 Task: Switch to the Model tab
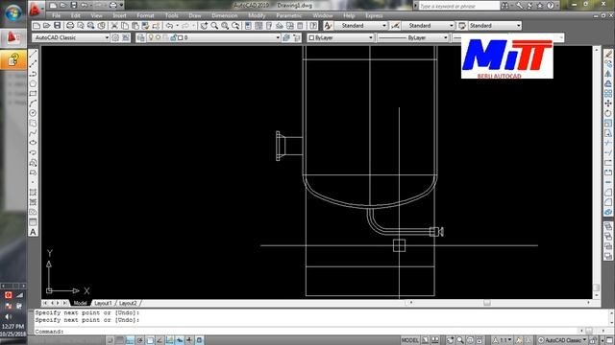[80, 303]
